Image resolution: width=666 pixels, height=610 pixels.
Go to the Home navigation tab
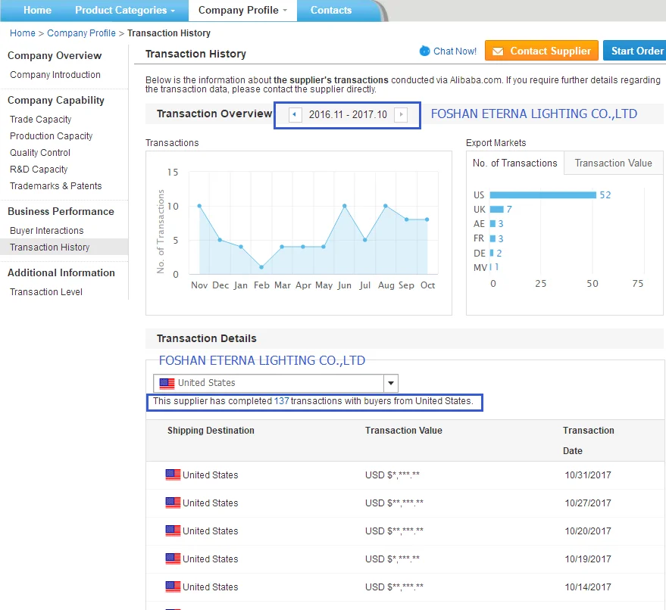pos(37,11)
